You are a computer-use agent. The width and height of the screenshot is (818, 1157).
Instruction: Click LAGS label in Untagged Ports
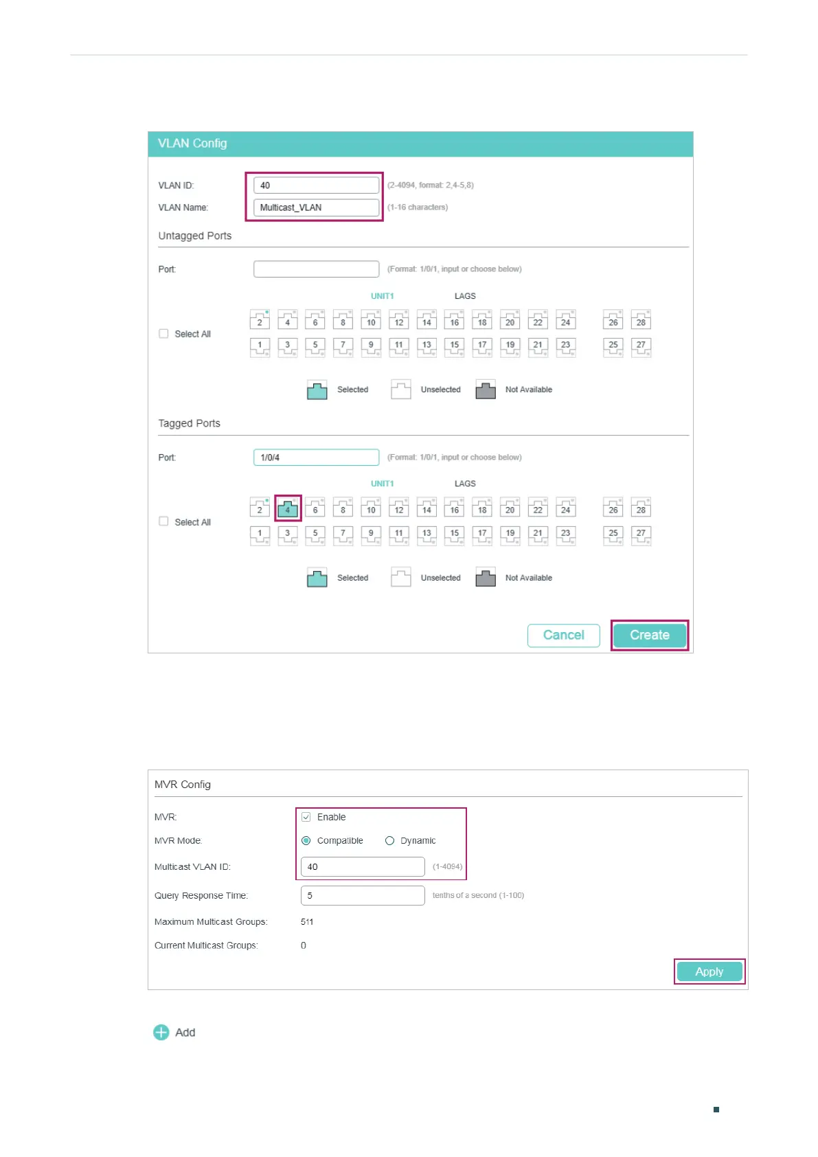click(x=465, y=296)
